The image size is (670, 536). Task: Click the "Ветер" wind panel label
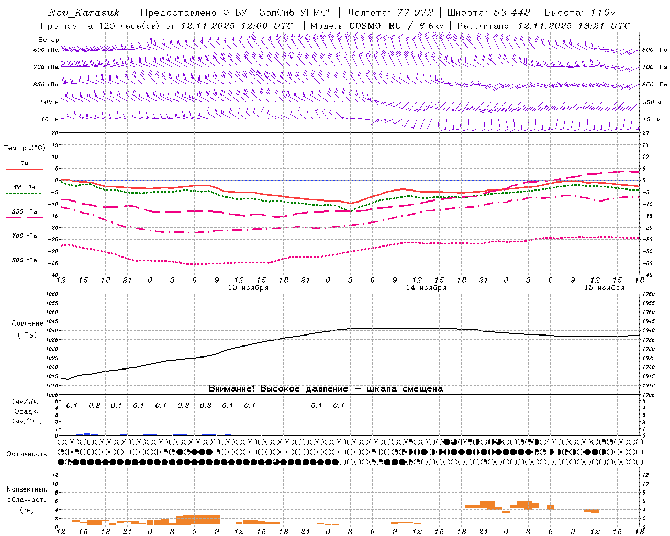pyautogui.click(x=49, y=40)
